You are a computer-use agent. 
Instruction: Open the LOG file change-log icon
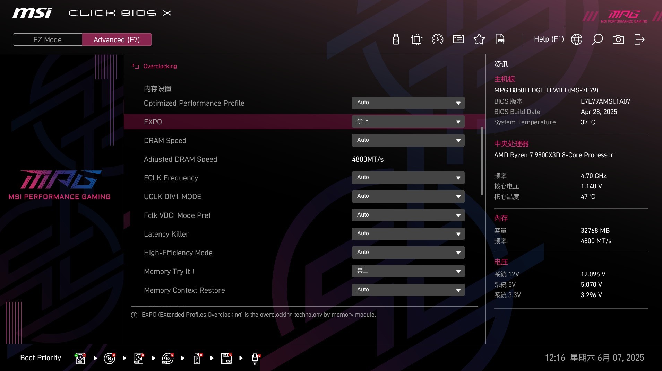point(500,39)
